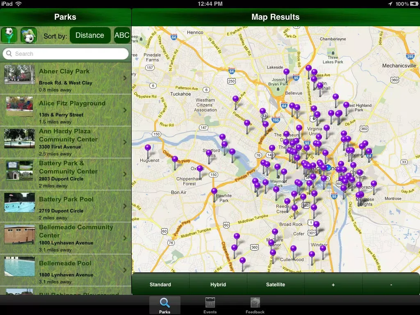Tap the location services arrow icon
Image resolution: width=420 pixels, height=315 pixels.
coord(390,4)
